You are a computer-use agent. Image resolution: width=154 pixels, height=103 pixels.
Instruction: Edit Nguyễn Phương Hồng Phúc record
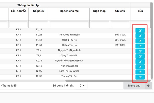coord(140,61)
